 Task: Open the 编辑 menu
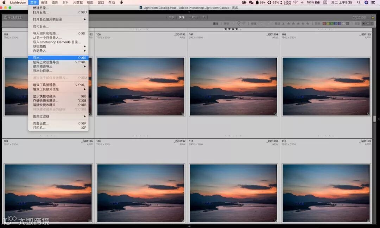tap(44, 2)
